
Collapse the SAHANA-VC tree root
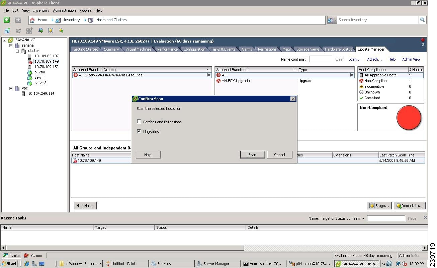(x=5, y=40)
